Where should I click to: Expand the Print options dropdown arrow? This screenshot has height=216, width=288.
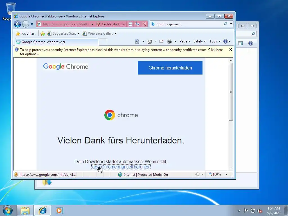tap(175, 41)
